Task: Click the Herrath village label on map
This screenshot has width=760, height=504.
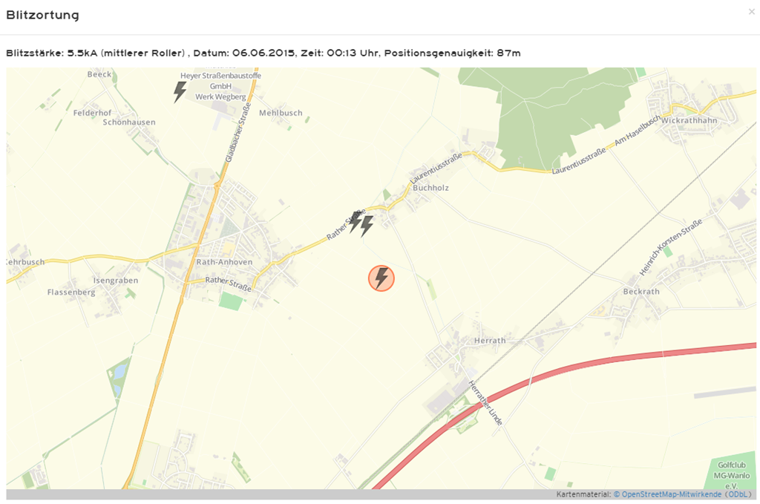Action: pyautogui.click(x=490, y=341)
